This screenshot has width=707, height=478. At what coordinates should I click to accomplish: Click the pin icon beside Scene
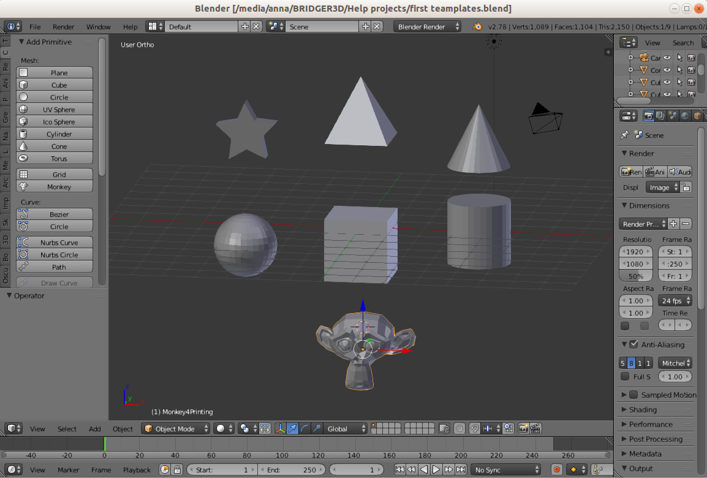pyautogui.click(x=624, y=135)
